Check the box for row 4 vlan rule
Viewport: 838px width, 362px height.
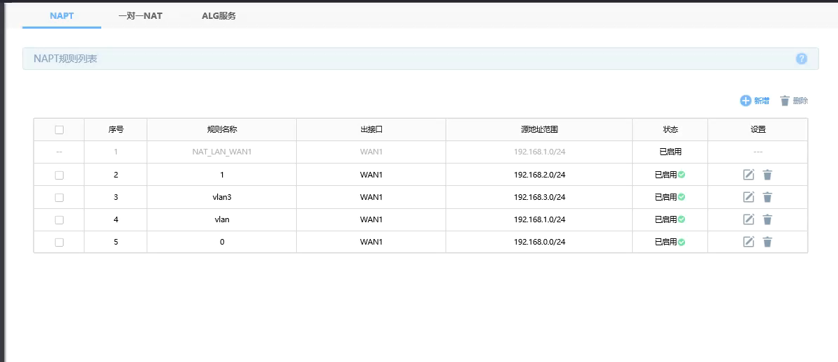click(x=59, y=220)
